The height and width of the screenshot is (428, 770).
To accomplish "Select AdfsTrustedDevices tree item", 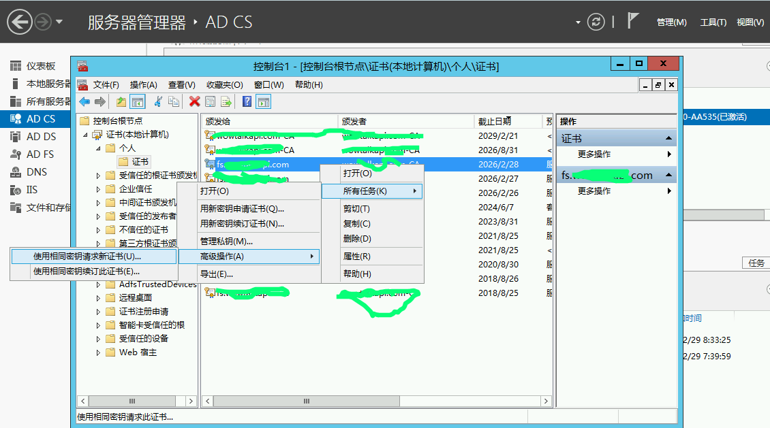I will tap(157, 284).
